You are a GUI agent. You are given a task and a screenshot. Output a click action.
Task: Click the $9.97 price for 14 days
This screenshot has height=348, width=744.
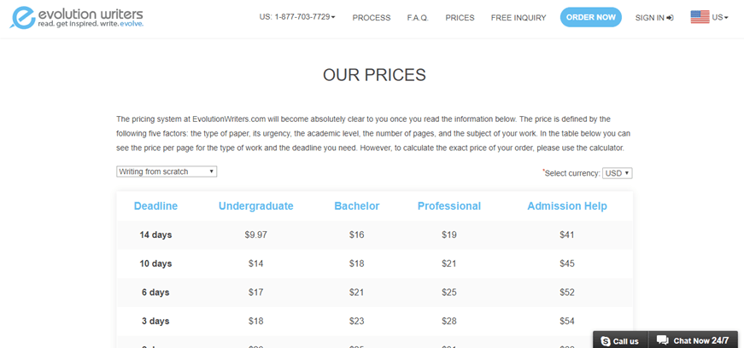[x=255, y=235]
